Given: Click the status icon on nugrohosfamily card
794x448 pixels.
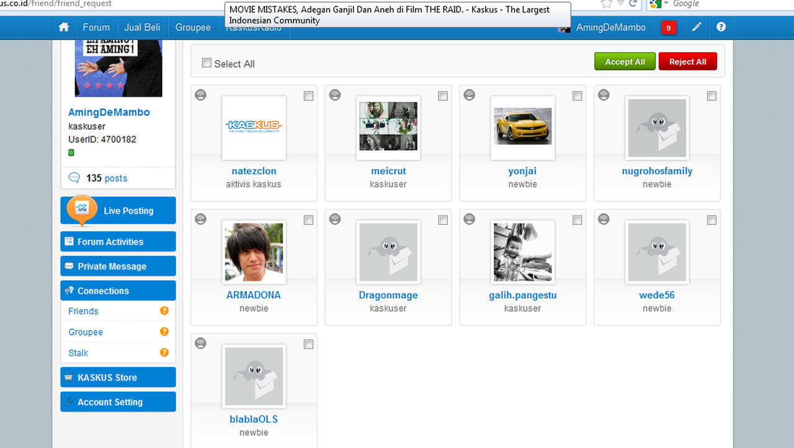Looking at the screenshot, I should 604,95.
